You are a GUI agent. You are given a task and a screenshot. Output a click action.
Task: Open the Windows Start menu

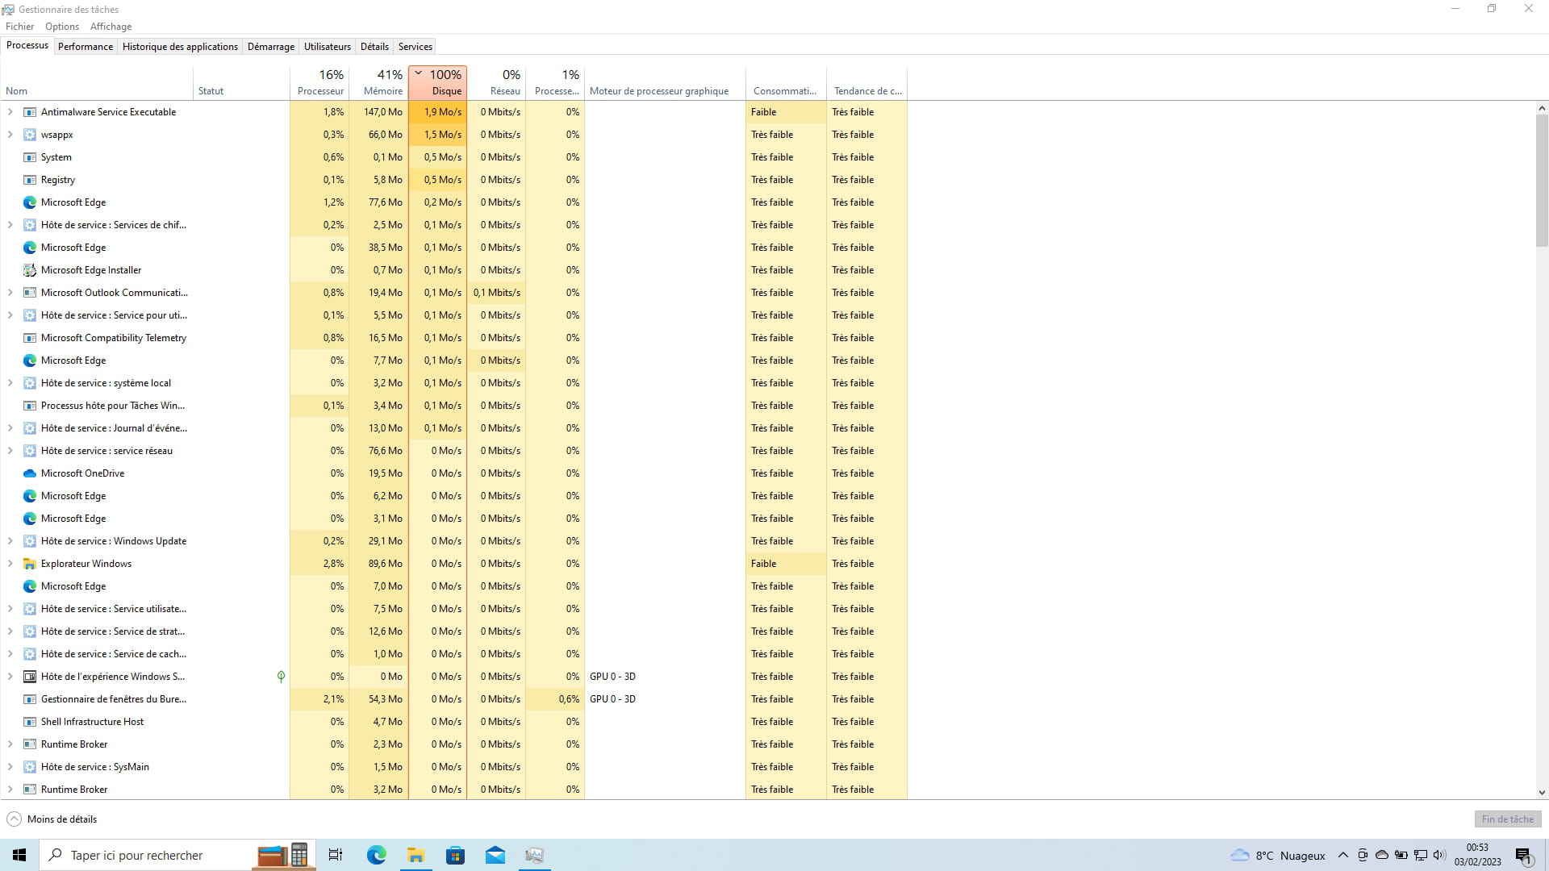pos(19,855)
